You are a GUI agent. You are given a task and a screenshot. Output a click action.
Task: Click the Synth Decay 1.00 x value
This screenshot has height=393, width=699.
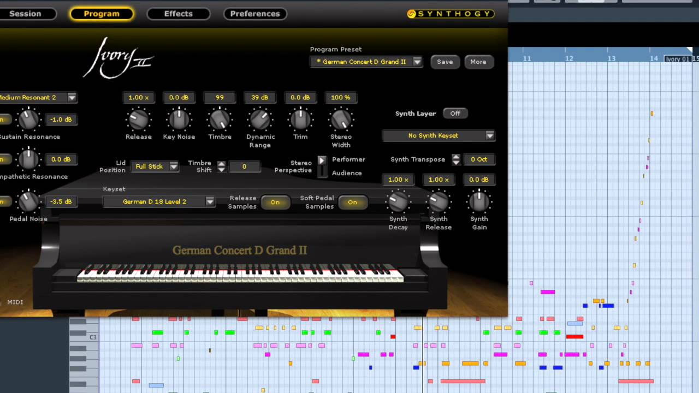click(398, 180)
